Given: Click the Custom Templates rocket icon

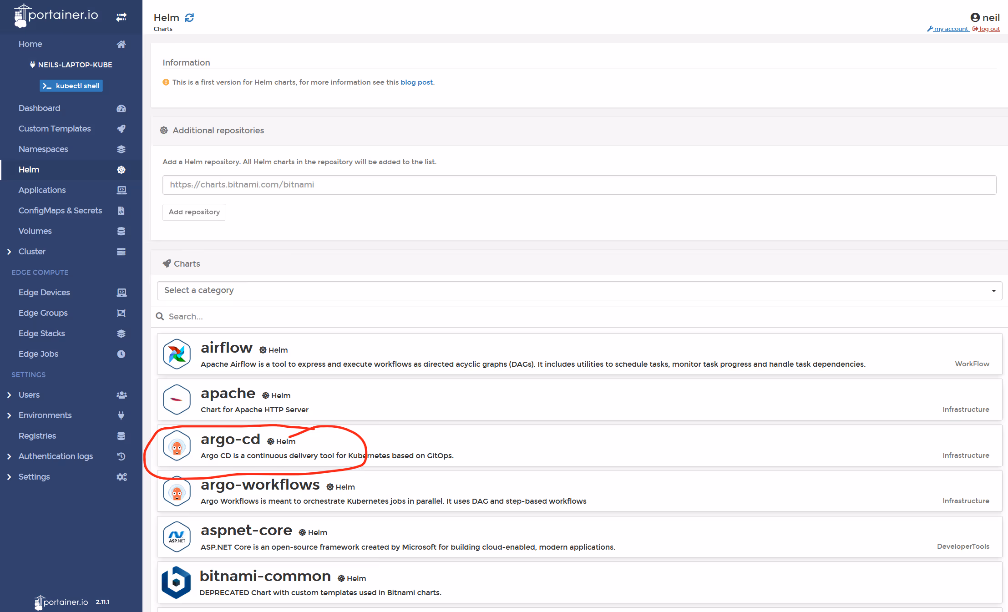Looking at the screenshot, I should tap(121, 129).
